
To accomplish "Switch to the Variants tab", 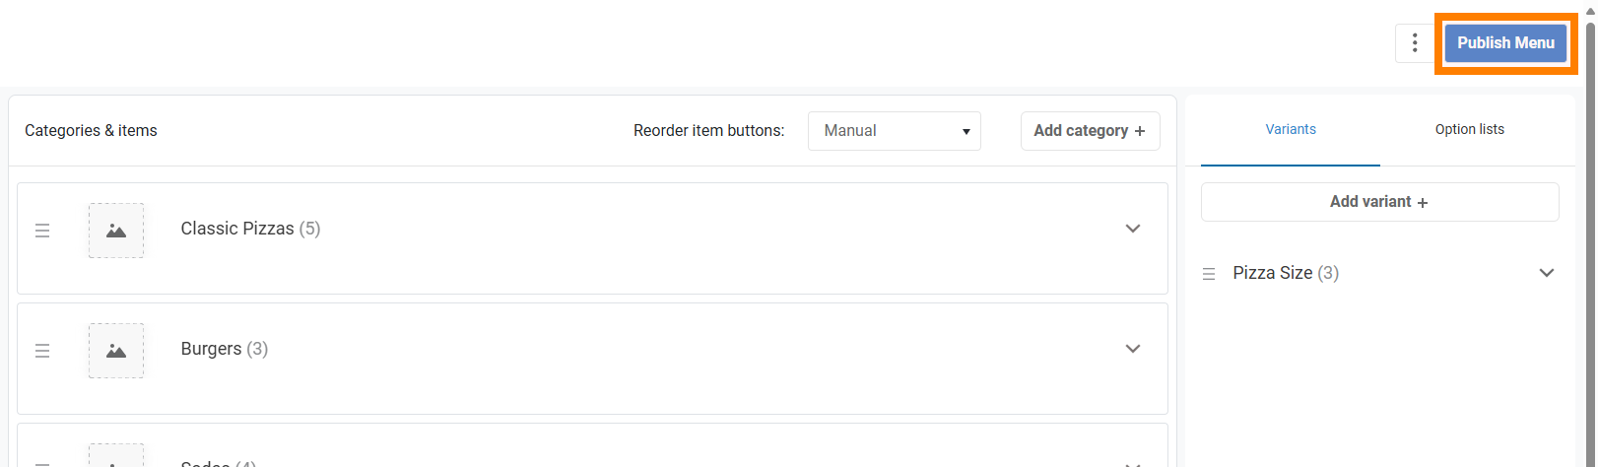I will point(1291,129).
